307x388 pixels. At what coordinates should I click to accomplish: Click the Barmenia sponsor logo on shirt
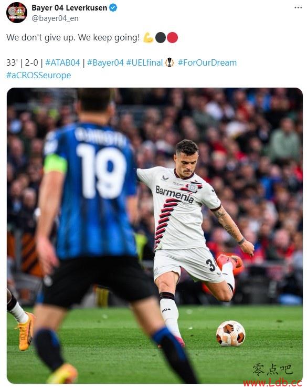pyautogui.click(x=175, y=194)
